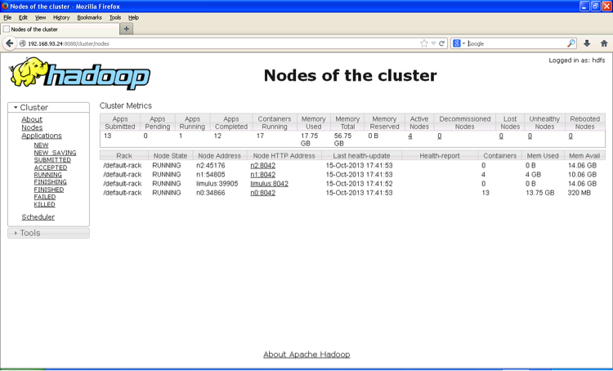Viewport: 613px width, 371px height.
Task: Open the Firefox downloads arrow icon
Action: (x=587, y=43)
